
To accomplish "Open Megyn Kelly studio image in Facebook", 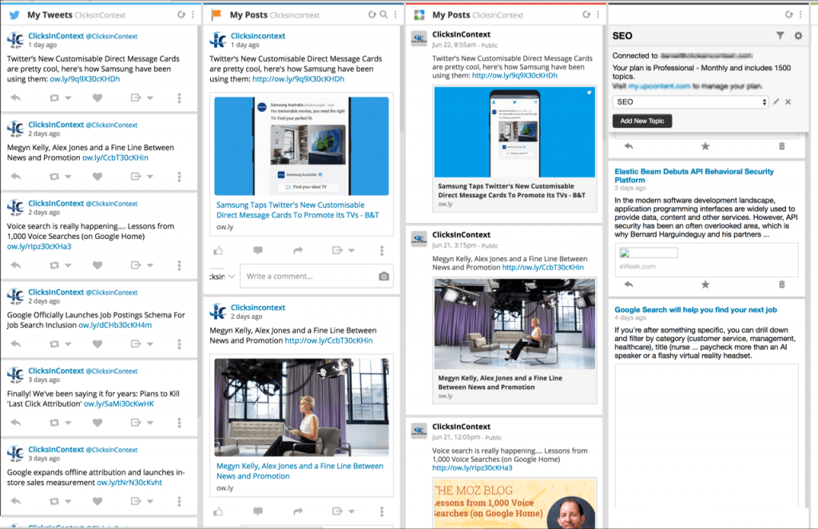I will (x=301, y=408).
